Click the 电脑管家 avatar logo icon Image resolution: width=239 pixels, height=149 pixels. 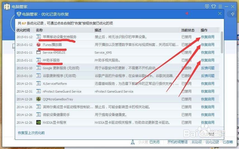[x=7, y=6]
